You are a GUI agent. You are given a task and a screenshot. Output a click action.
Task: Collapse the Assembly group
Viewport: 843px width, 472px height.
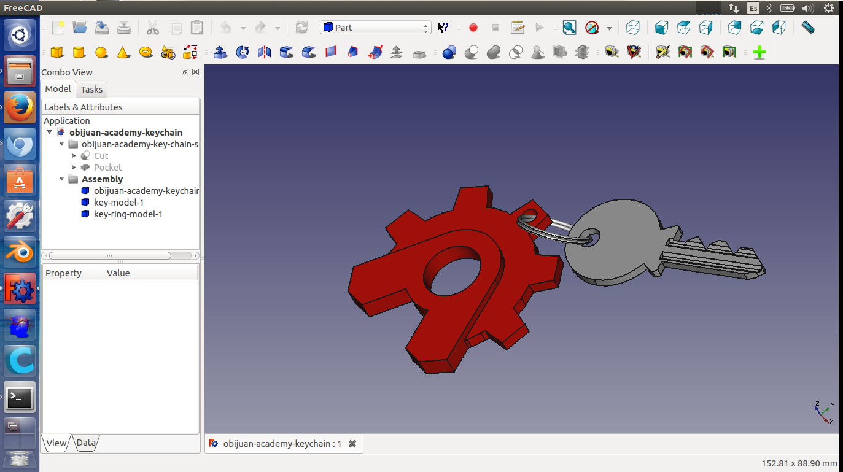coord(62,179)
